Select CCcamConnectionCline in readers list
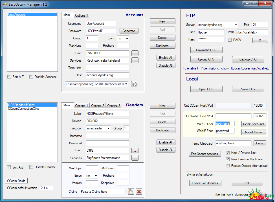The image size is (275, 202). (32, 109)
